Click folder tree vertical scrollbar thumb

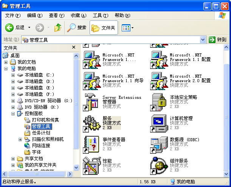coord(76,104)
